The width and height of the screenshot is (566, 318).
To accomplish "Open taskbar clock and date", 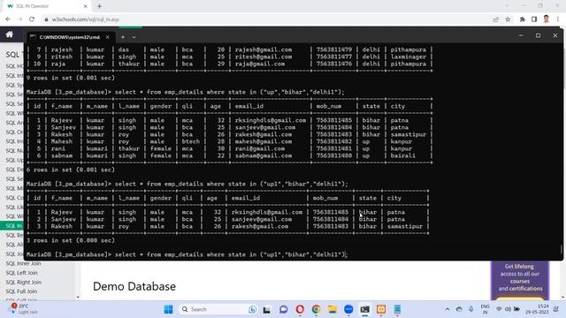I will pyautogui.click(x=537, y=309).
